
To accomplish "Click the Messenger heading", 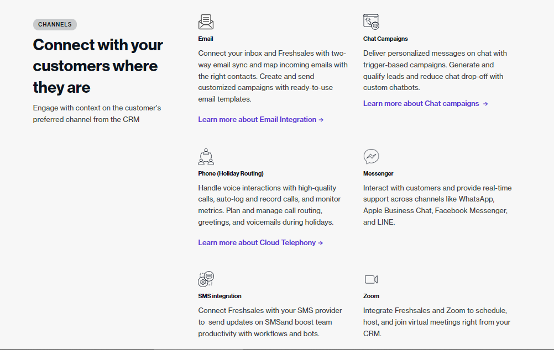I will pyautogui.click(x=378, y=173).
